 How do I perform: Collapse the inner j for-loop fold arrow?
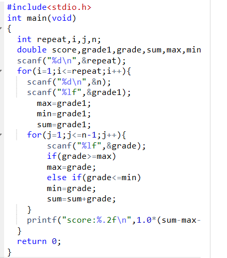[1, 134]
